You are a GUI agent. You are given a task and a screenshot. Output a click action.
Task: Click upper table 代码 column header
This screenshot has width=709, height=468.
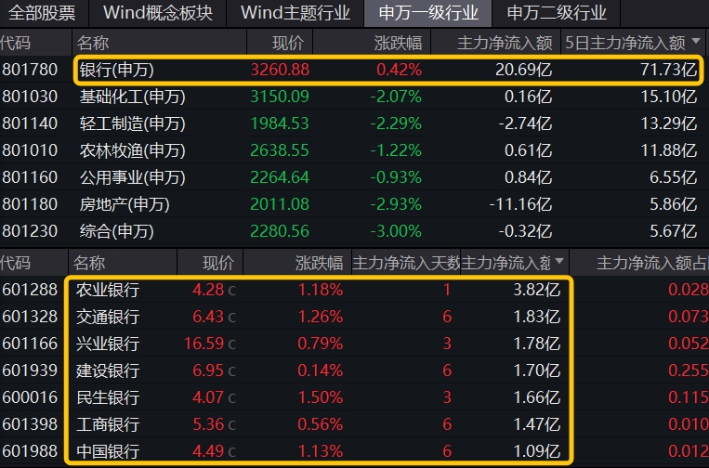click(35, 43)
